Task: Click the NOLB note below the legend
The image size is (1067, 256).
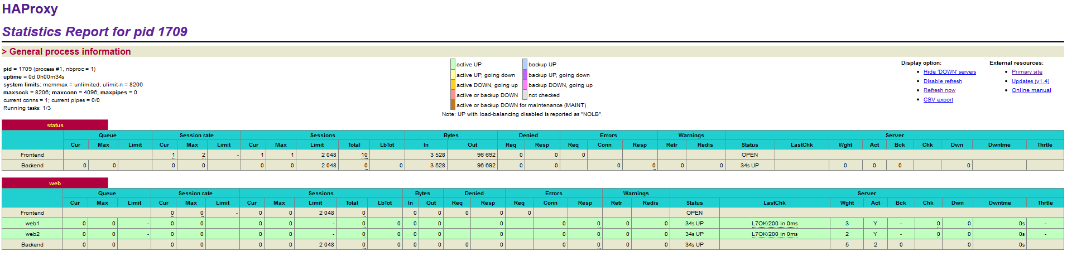Action: (x=522, y=114)
